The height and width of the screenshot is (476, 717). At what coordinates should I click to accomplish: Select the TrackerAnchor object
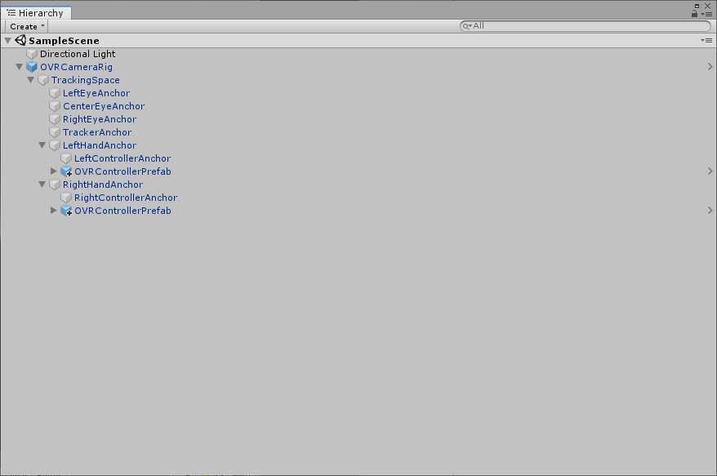(97, 132)
